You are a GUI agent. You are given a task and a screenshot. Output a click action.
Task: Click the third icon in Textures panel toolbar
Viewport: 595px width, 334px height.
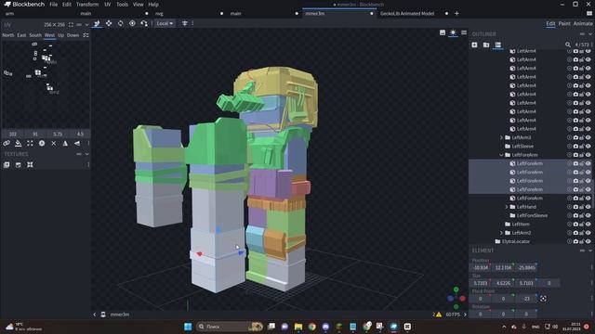pyautogui.click(x=30, y=165)
